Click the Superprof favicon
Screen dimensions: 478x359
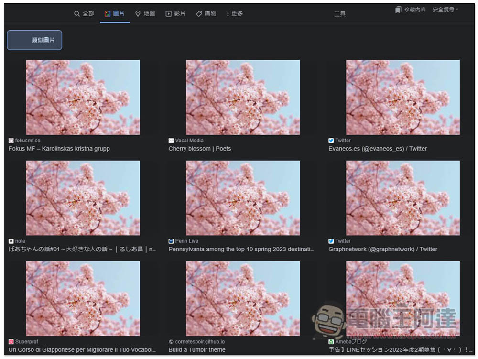click(x=11, y=342)
